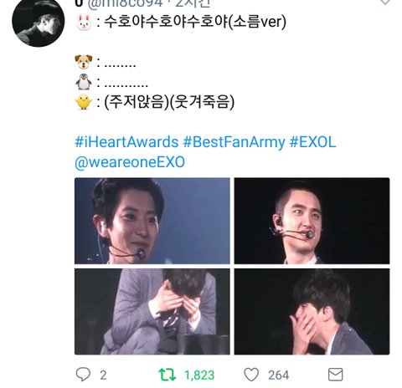Tap the tweet author's handle text
The height and width of the screenshot is (388, 402).
(x=125, y=3)
